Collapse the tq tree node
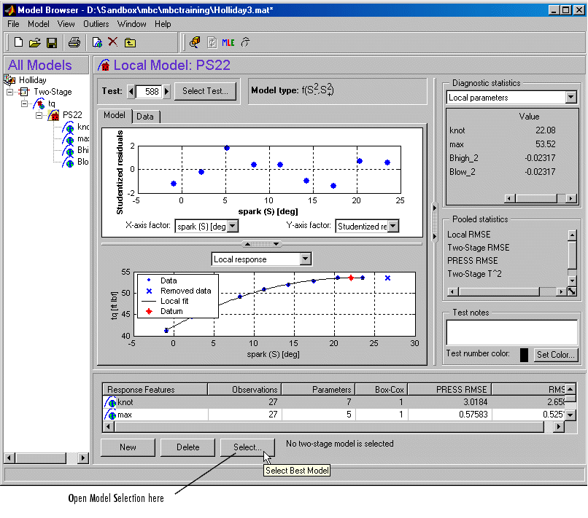The image size is (588, 518). coord(25,103)
